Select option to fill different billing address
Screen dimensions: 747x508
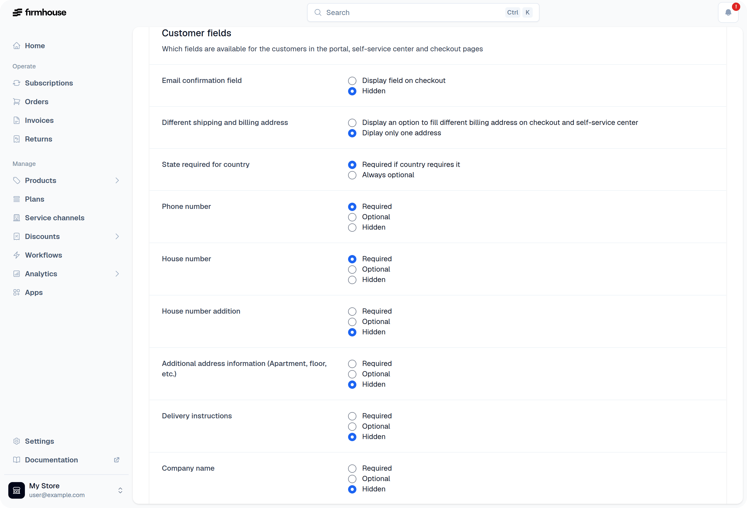click(352, 123)
